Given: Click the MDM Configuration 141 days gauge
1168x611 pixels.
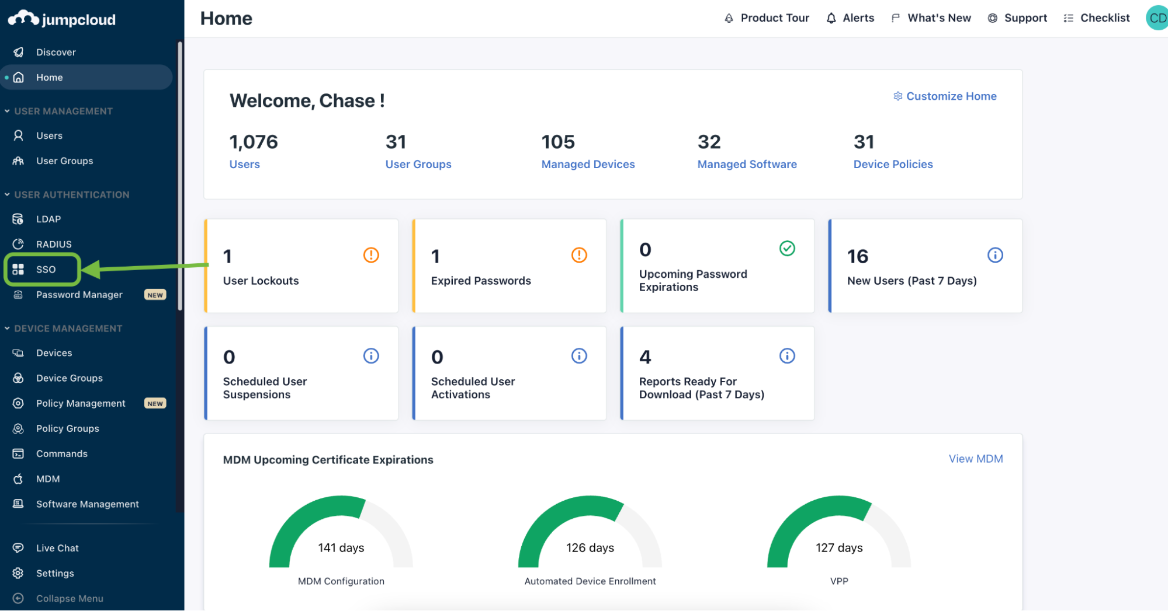Looking at the screenshot, I should pos(341,531).
